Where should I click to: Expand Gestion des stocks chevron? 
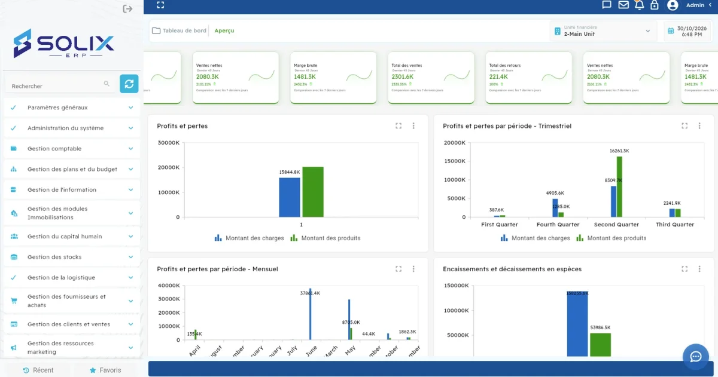130,257
